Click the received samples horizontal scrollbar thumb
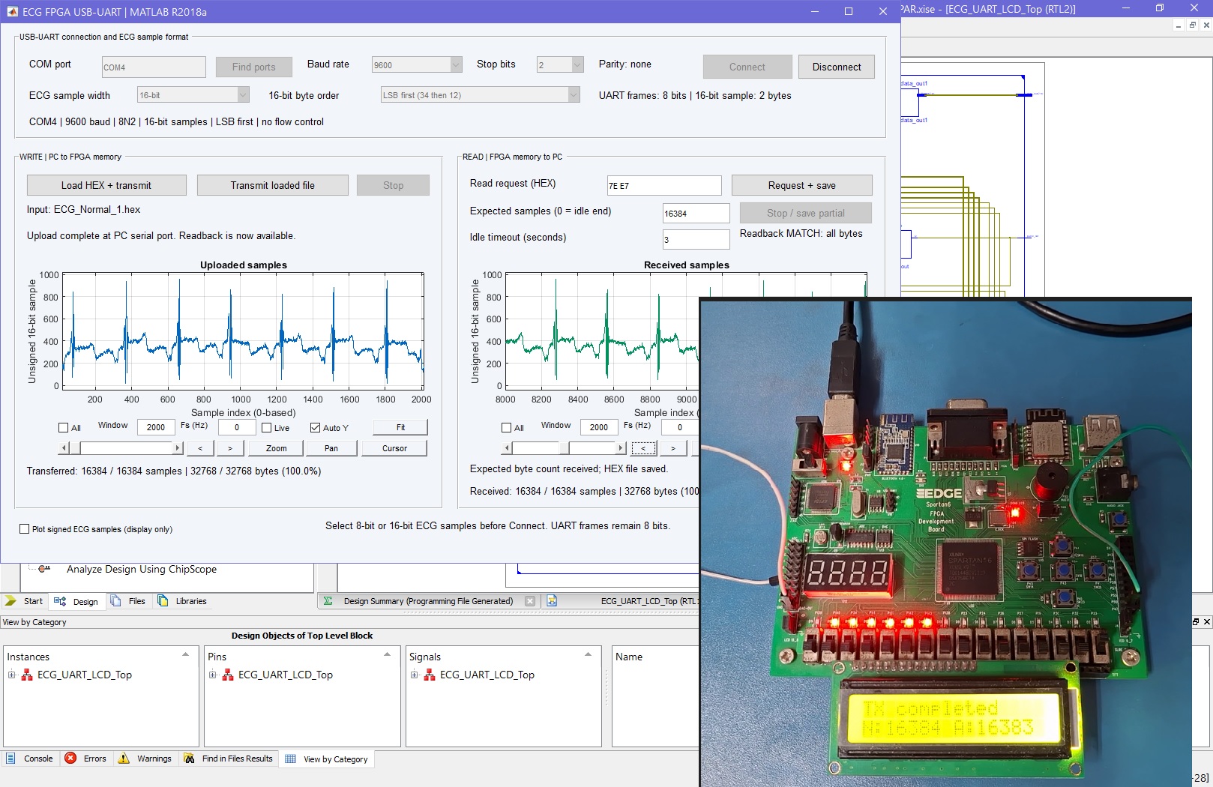 click(x=564, y=448)
